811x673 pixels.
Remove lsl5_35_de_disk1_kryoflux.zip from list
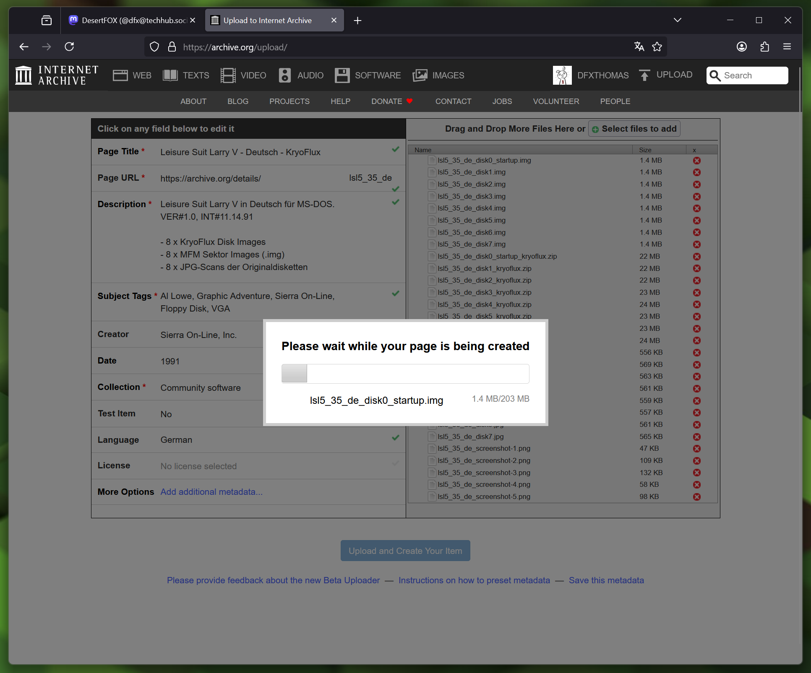(x=697, y=268)
